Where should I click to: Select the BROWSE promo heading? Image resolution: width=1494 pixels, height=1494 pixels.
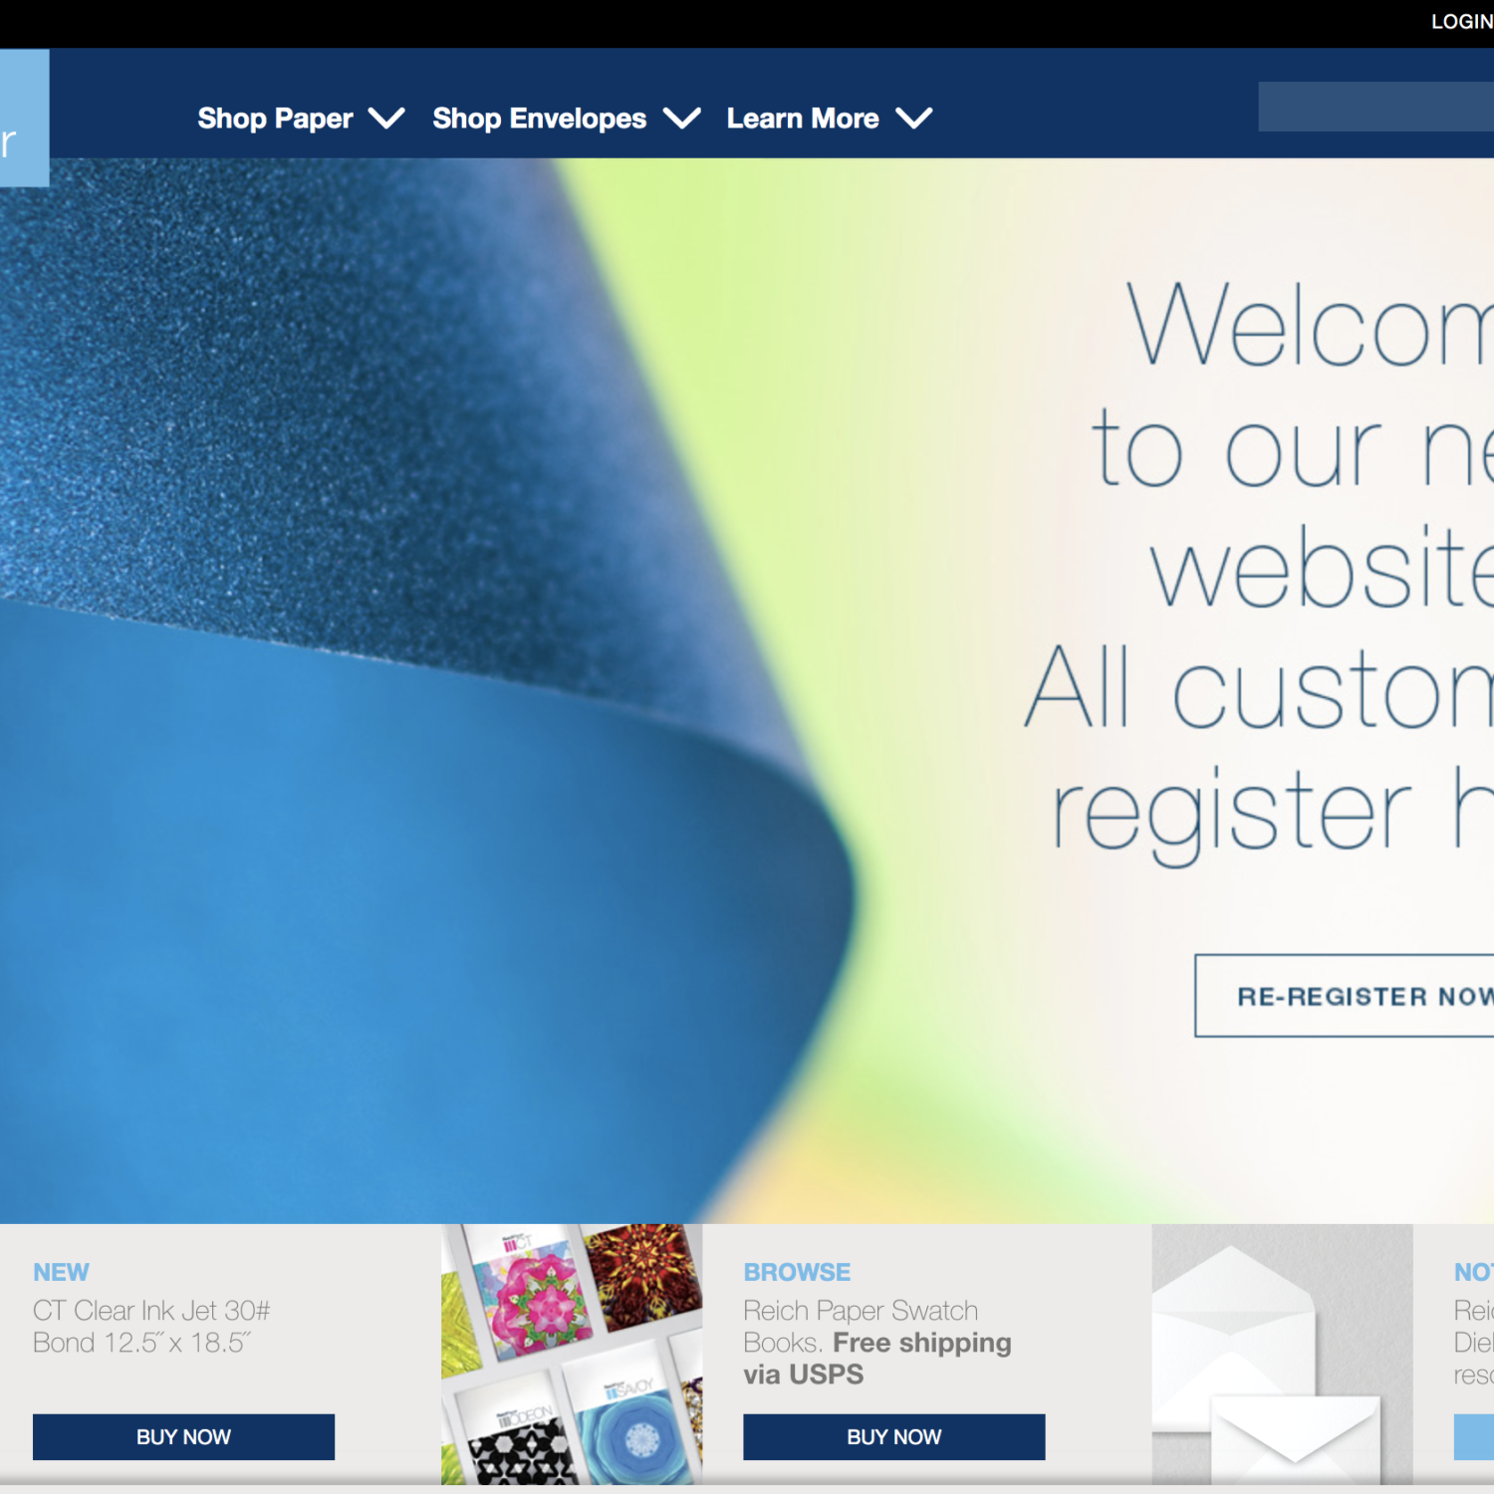[797, 1272]
